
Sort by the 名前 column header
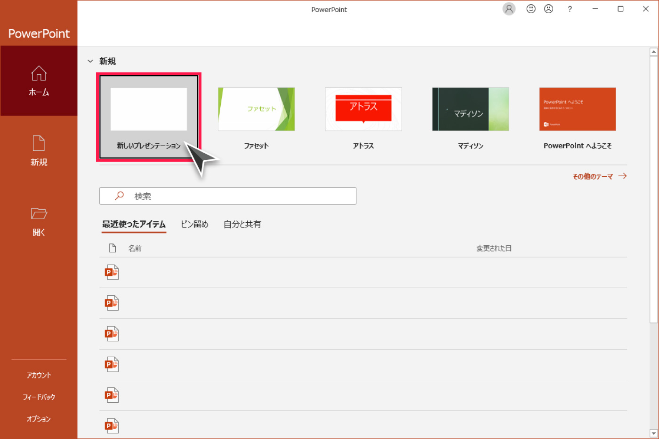pos(135,248)
